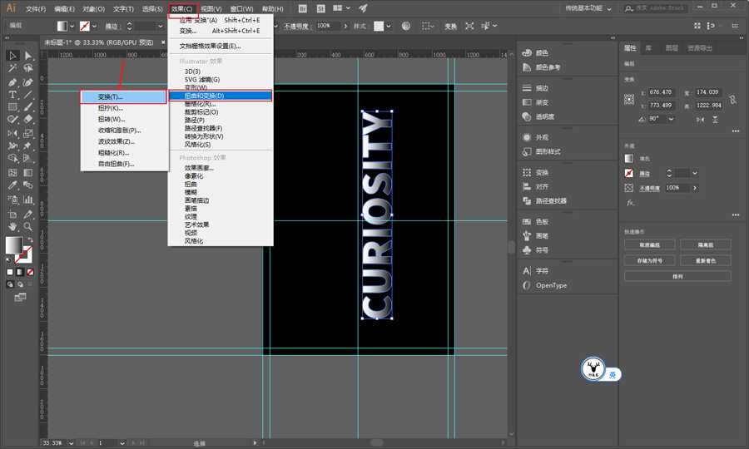Image resolution: width=749 pixels, height=449 pixels.
Task: Expand the opacity 100% flyout arrow
Action: (x=695, y=188)
